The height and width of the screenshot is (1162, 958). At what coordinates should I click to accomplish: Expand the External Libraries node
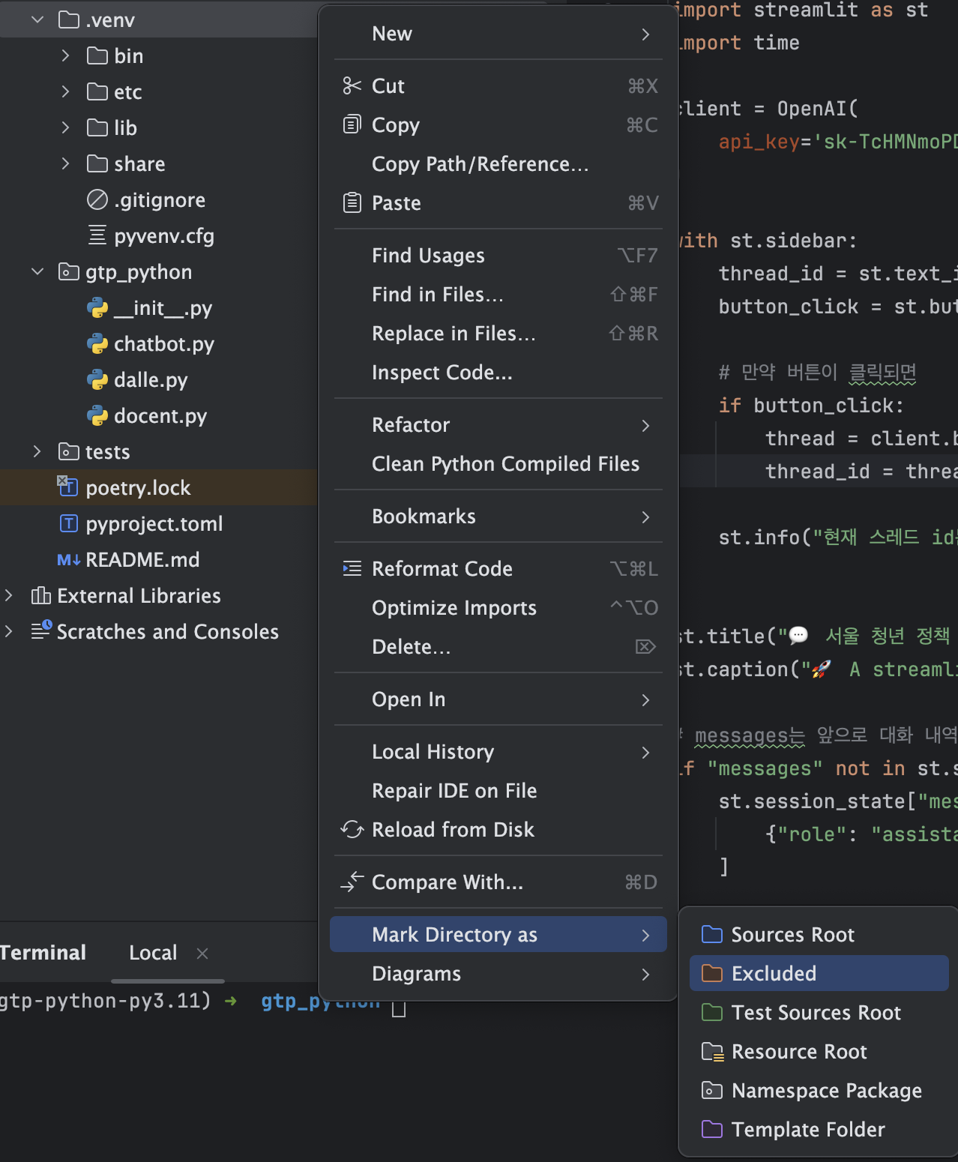(9, 595)
